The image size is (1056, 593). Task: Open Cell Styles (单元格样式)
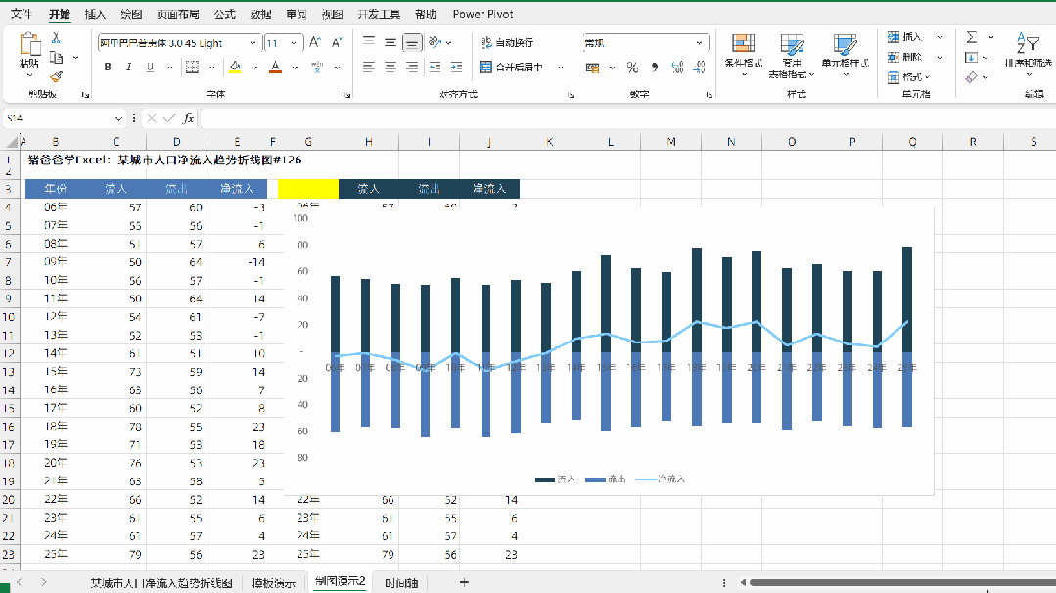[846, 55]
